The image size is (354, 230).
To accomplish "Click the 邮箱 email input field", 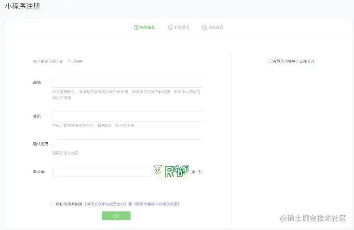I will tap(127, 82).
